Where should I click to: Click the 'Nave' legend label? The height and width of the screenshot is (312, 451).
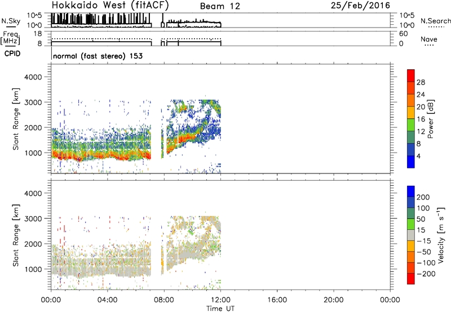[429, 39]
